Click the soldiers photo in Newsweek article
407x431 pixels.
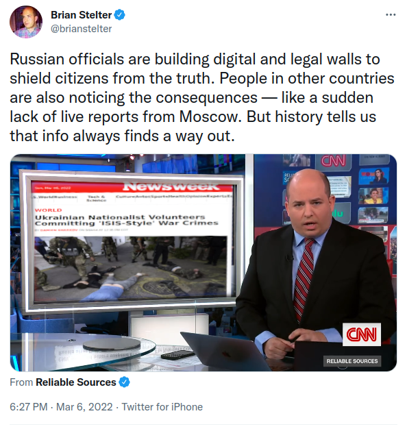click(x=131, y=268)
